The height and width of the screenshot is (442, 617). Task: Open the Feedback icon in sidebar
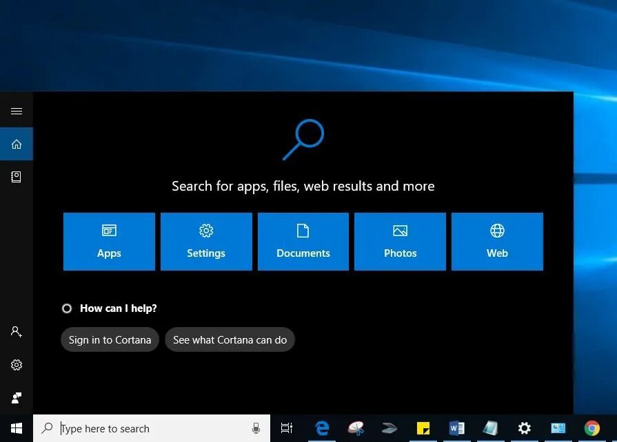16,398
